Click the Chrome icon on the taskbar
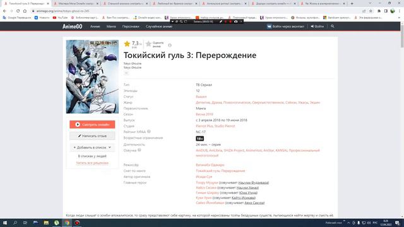Screen dimensions: 404x227 coord(67,223)
